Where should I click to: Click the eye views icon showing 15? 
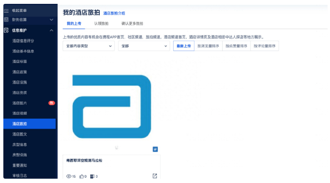69,176
